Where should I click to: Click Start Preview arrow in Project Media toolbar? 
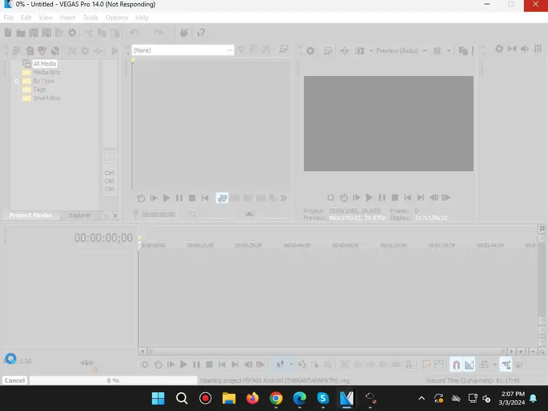pyautogui.click(x=115, y=51)
